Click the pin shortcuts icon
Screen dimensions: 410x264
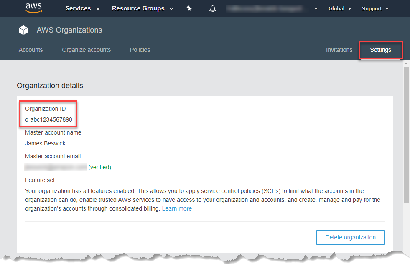tap(189, 9)
